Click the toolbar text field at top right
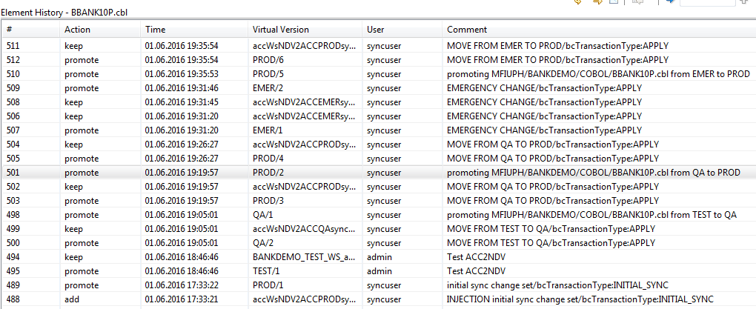This screenshot has height=309, width=756. [x=707, y=2]
